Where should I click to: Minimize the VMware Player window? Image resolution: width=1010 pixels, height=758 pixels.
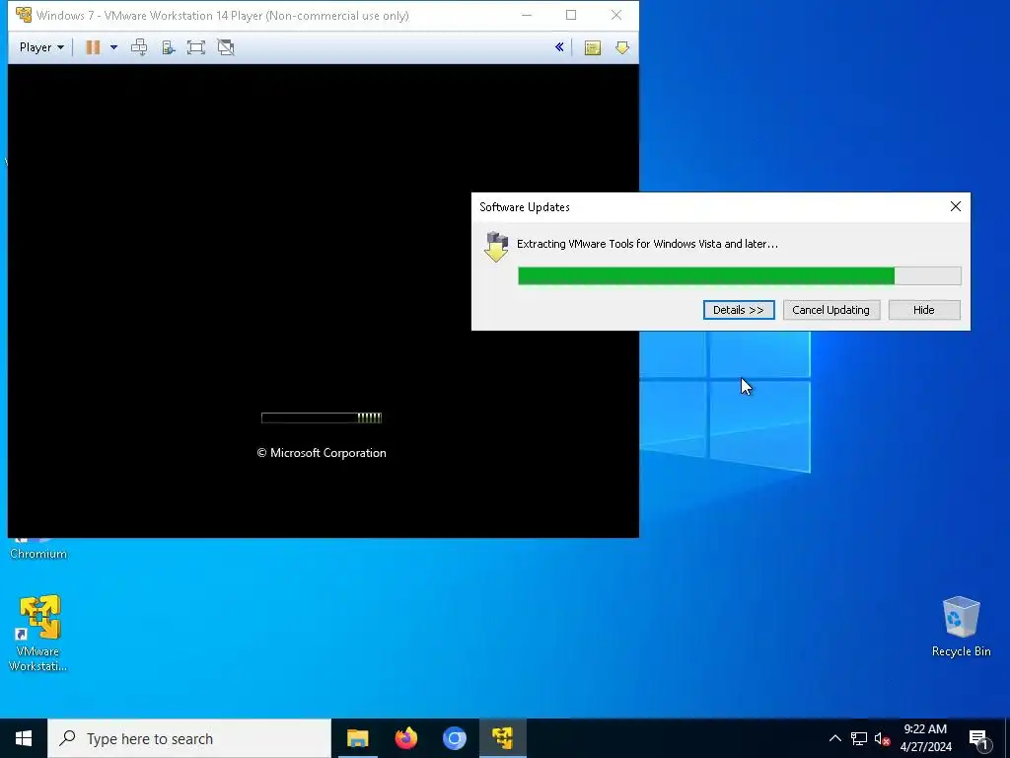[x=527, y=15]
